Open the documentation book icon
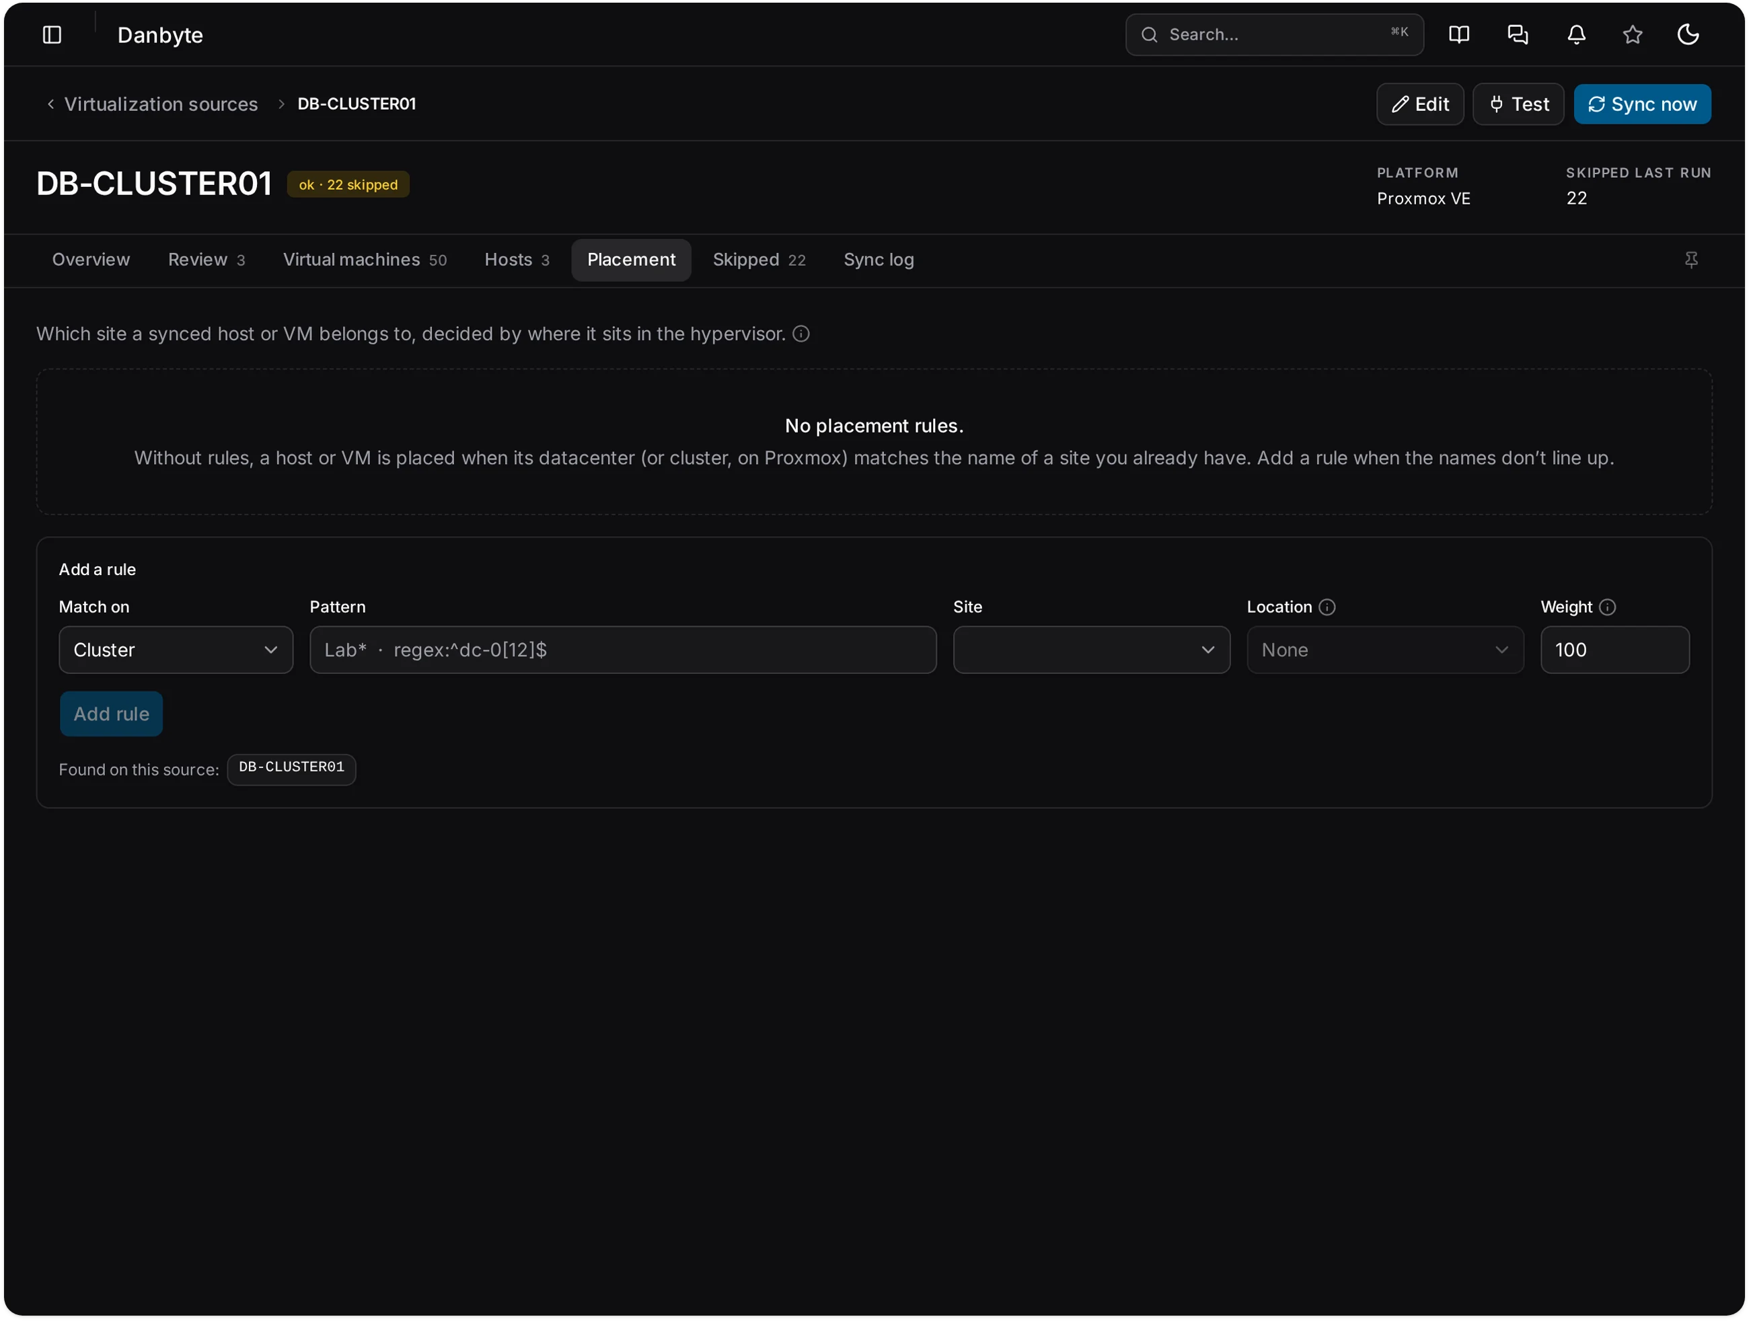The width and height of the screenshot is (1749, 1321). [x=1458, y=35]
